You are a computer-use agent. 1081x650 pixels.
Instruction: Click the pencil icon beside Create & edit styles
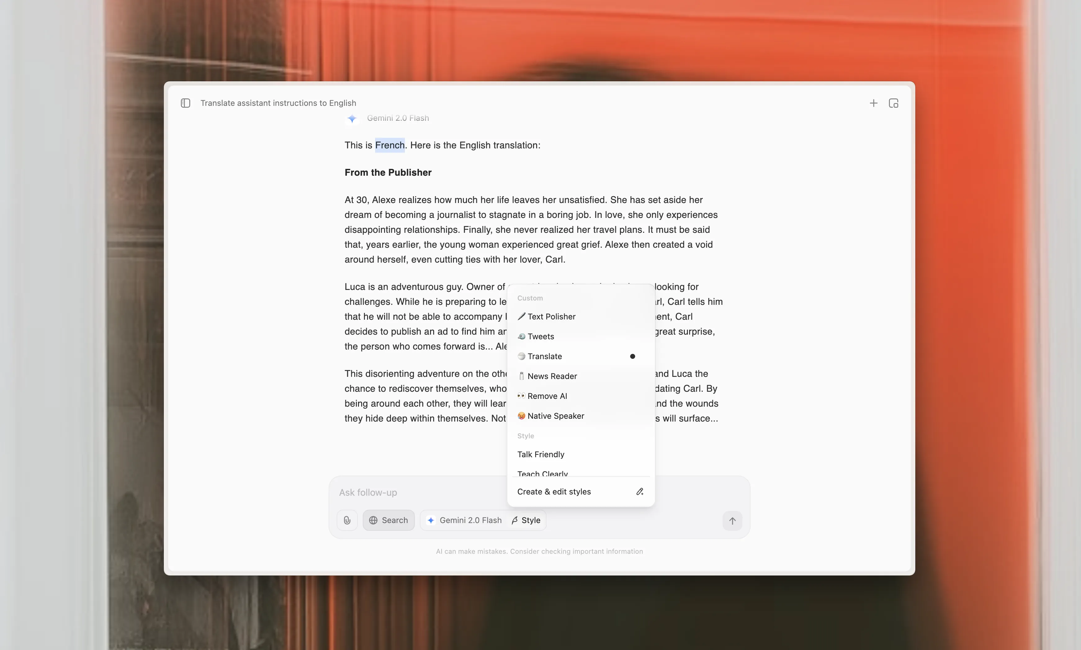point(640,491)
